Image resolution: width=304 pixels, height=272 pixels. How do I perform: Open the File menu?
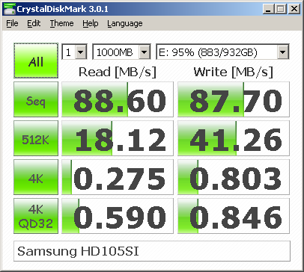(12, 23)
